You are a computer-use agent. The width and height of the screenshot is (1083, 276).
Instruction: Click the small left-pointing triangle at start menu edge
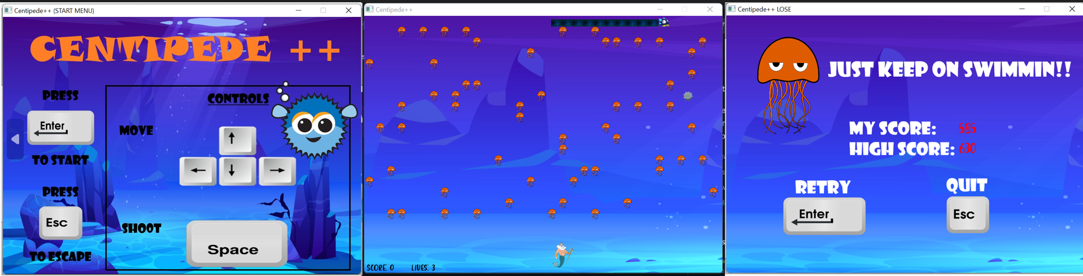click(x=15, y=139)
